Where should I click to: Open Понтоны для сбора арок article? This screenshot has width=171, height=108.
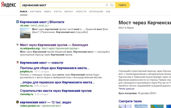coord(55,68)
